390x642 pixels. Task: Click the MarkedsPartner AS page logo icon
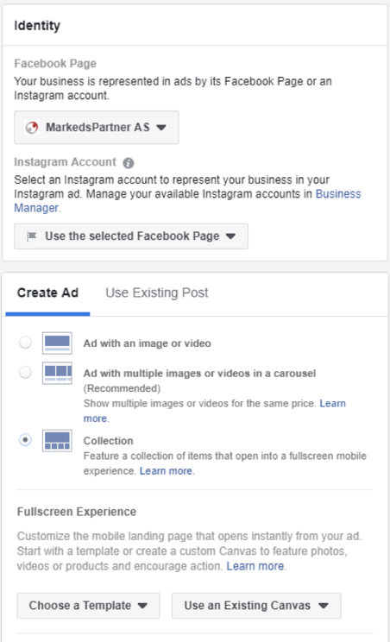point(32,128)
